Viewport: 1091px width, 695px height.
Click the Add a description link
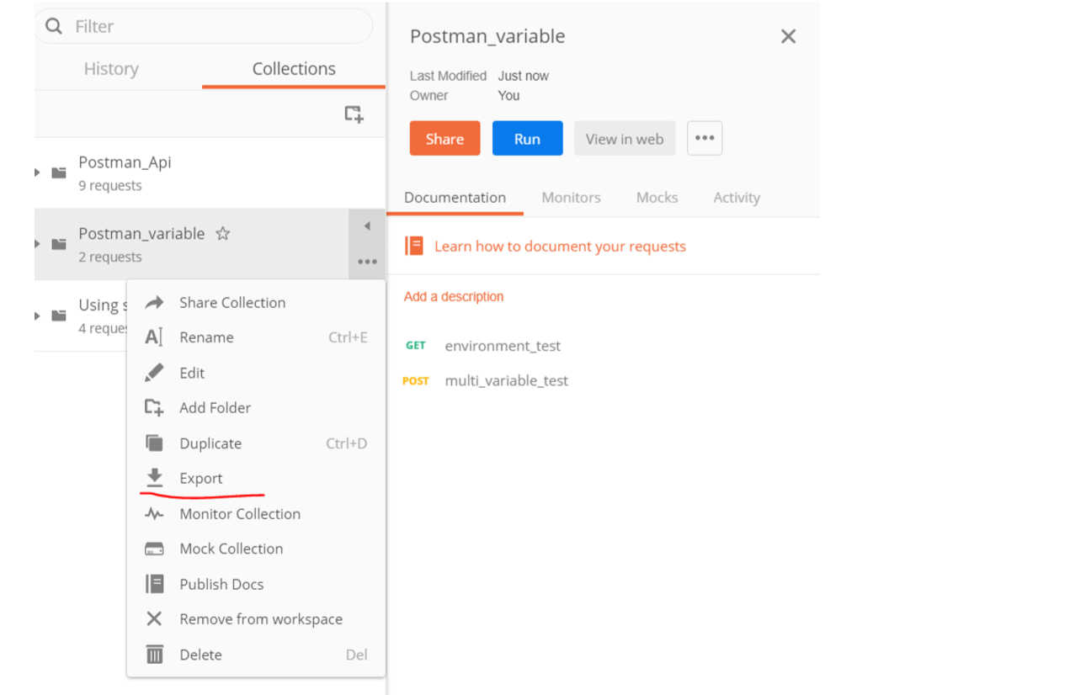[x=454, y=296]
